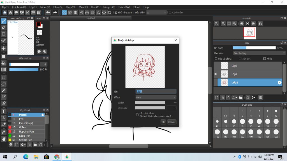This screenshot has height=161, width=287.
Task: Select the rectangular Selection tool
Action: click(x=3, y=77)
